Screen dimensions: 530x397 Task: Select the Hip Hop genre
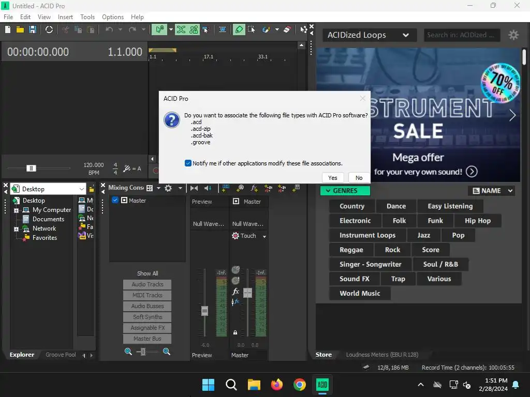(x=478, y=221)
